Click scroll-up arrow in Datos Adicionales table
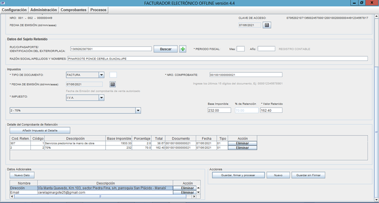Viewport: 379px width, 203px height. 198,188
